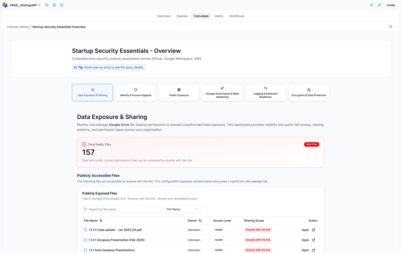Click inside the 'Search by file name' input field

(122, 209)
